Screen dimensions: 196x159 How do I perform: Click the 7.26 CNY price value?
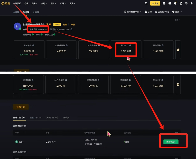pyautogui.click(x=51, y=142)
